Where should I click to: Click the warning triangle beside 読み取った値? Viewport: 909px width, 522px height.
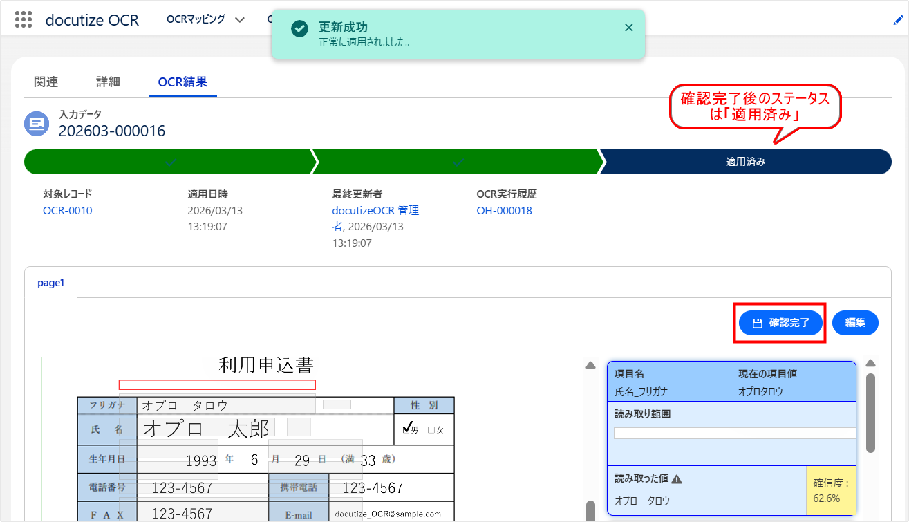677,479
